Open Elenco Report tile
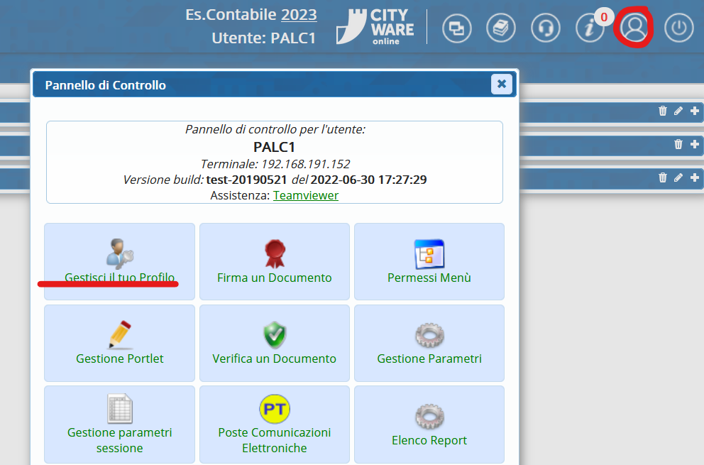This screenshot has height=465, width=704. pyautogui.click(x=429, y=425)
